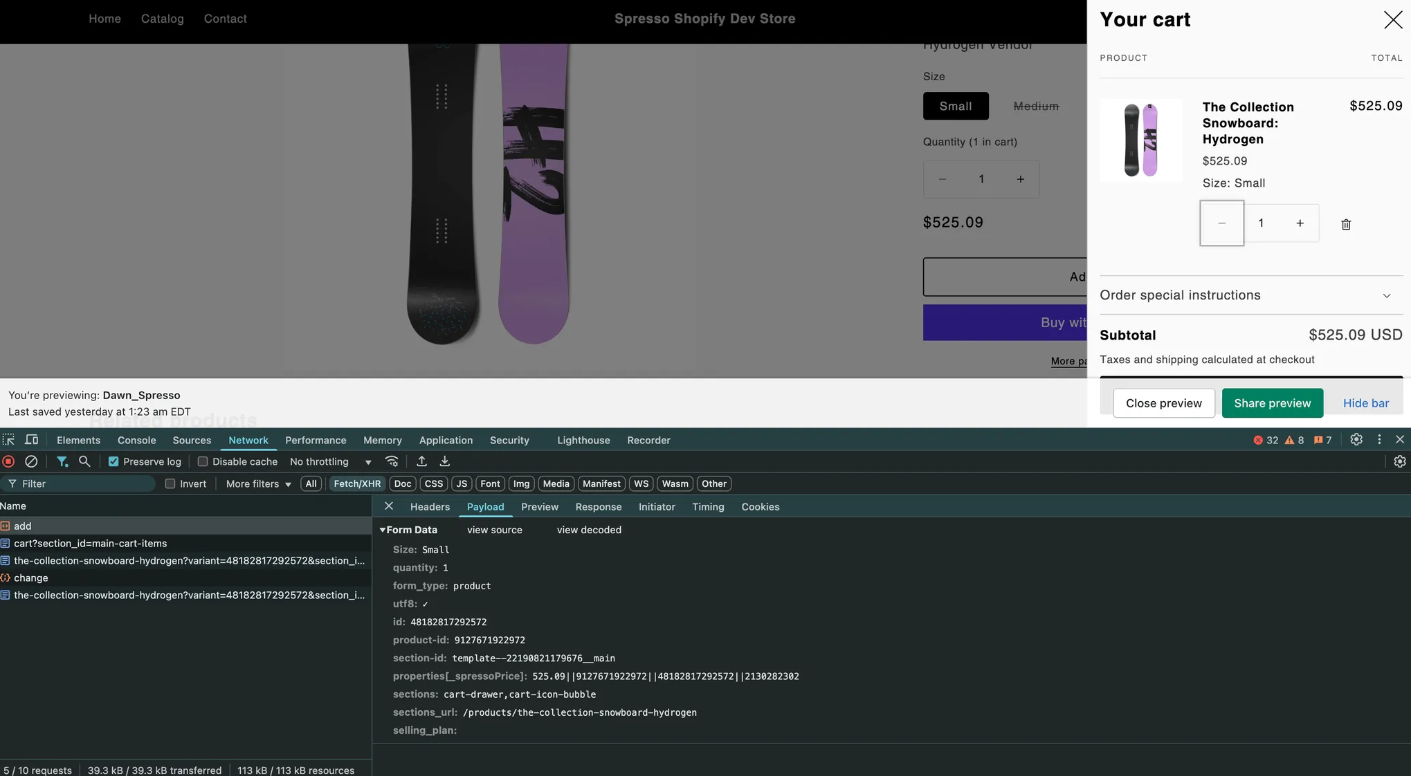Screen dimensions: 1411x776
Task: Select the add network request
Action: click(185, 526)
